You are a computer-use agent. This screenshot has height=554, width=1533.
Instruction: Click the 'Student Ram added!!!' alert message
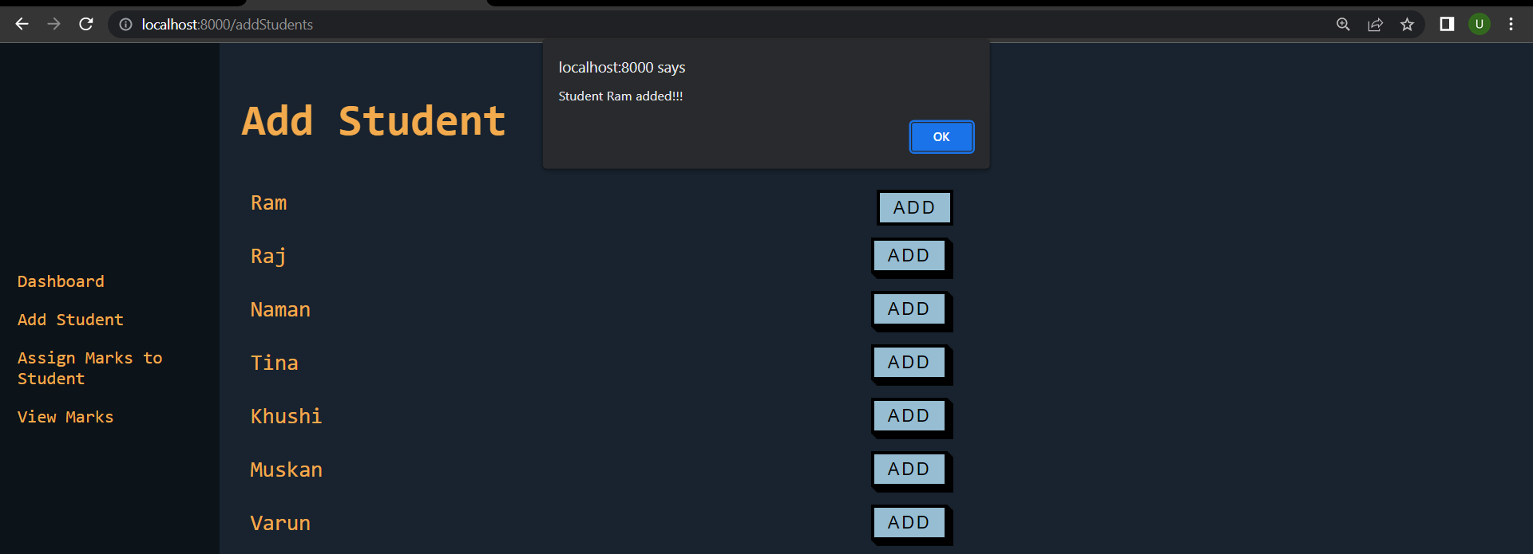[620, 96]
